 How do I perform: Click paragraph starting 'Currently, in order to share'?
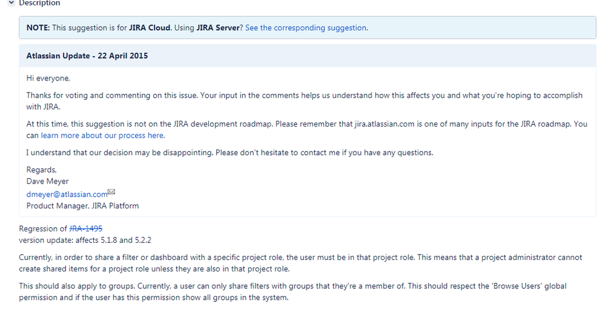coord(300,263)
